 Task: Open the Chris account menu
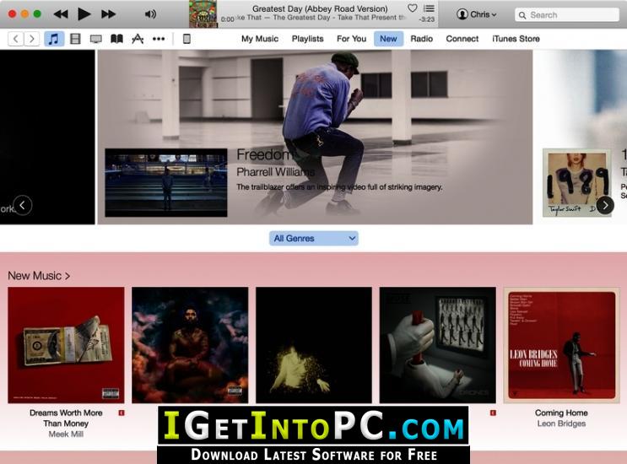477,14
